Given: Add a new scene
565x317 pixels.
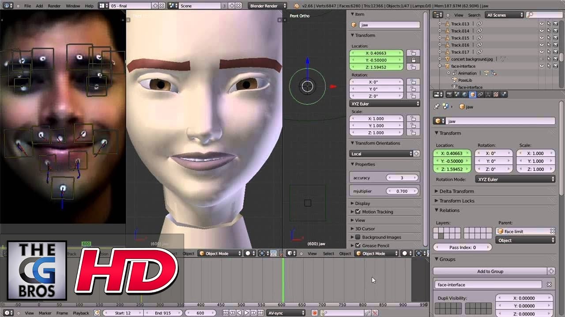Looking at the screenshot, I should [x=232, y=6].
